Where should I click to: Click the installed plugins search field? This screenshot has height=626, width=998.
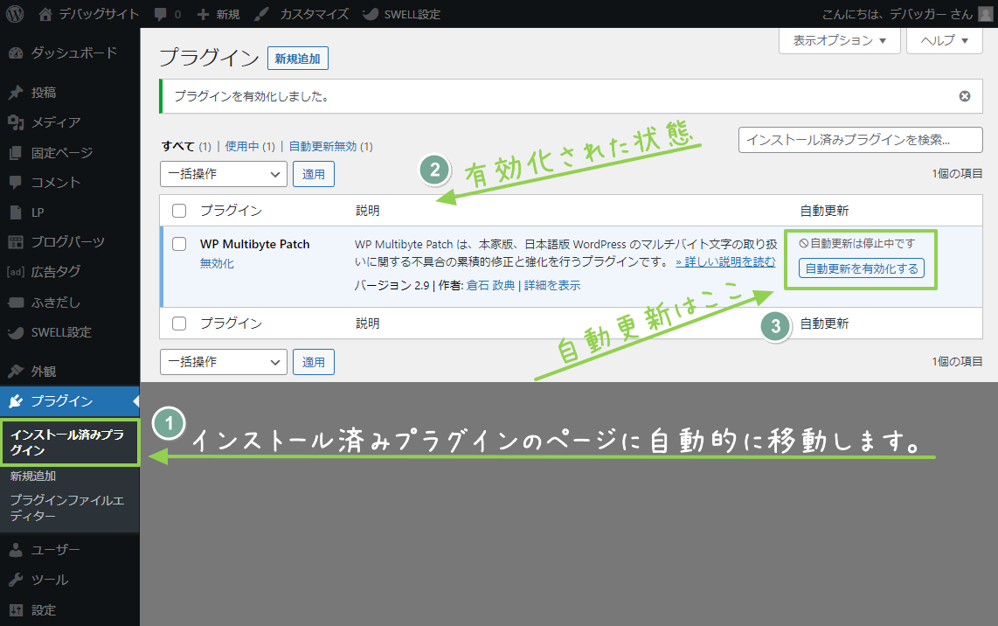coord(860,140)
